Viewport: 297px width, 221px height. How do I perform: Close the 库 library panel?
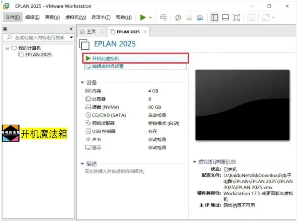(71, 29)
